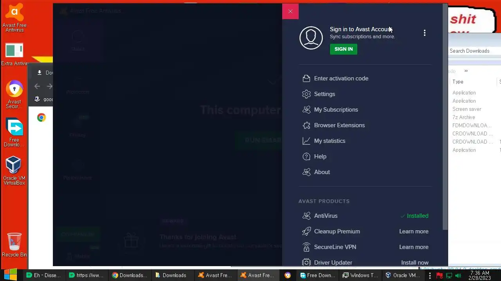Click Learn more for Cleanup Premium
This screenshot has height=281, width=501.
pyautogui.click(x=414, y=231)
